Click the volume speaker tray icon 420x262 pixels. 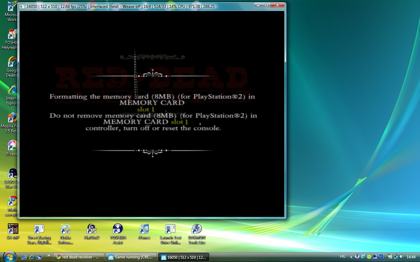[401, 256]
